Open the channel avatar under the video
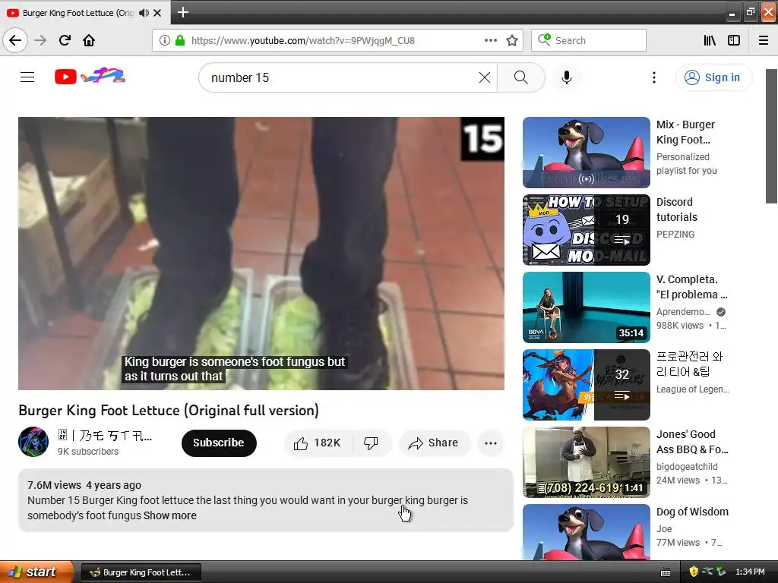The image size is (778, 583). (33, 442)
